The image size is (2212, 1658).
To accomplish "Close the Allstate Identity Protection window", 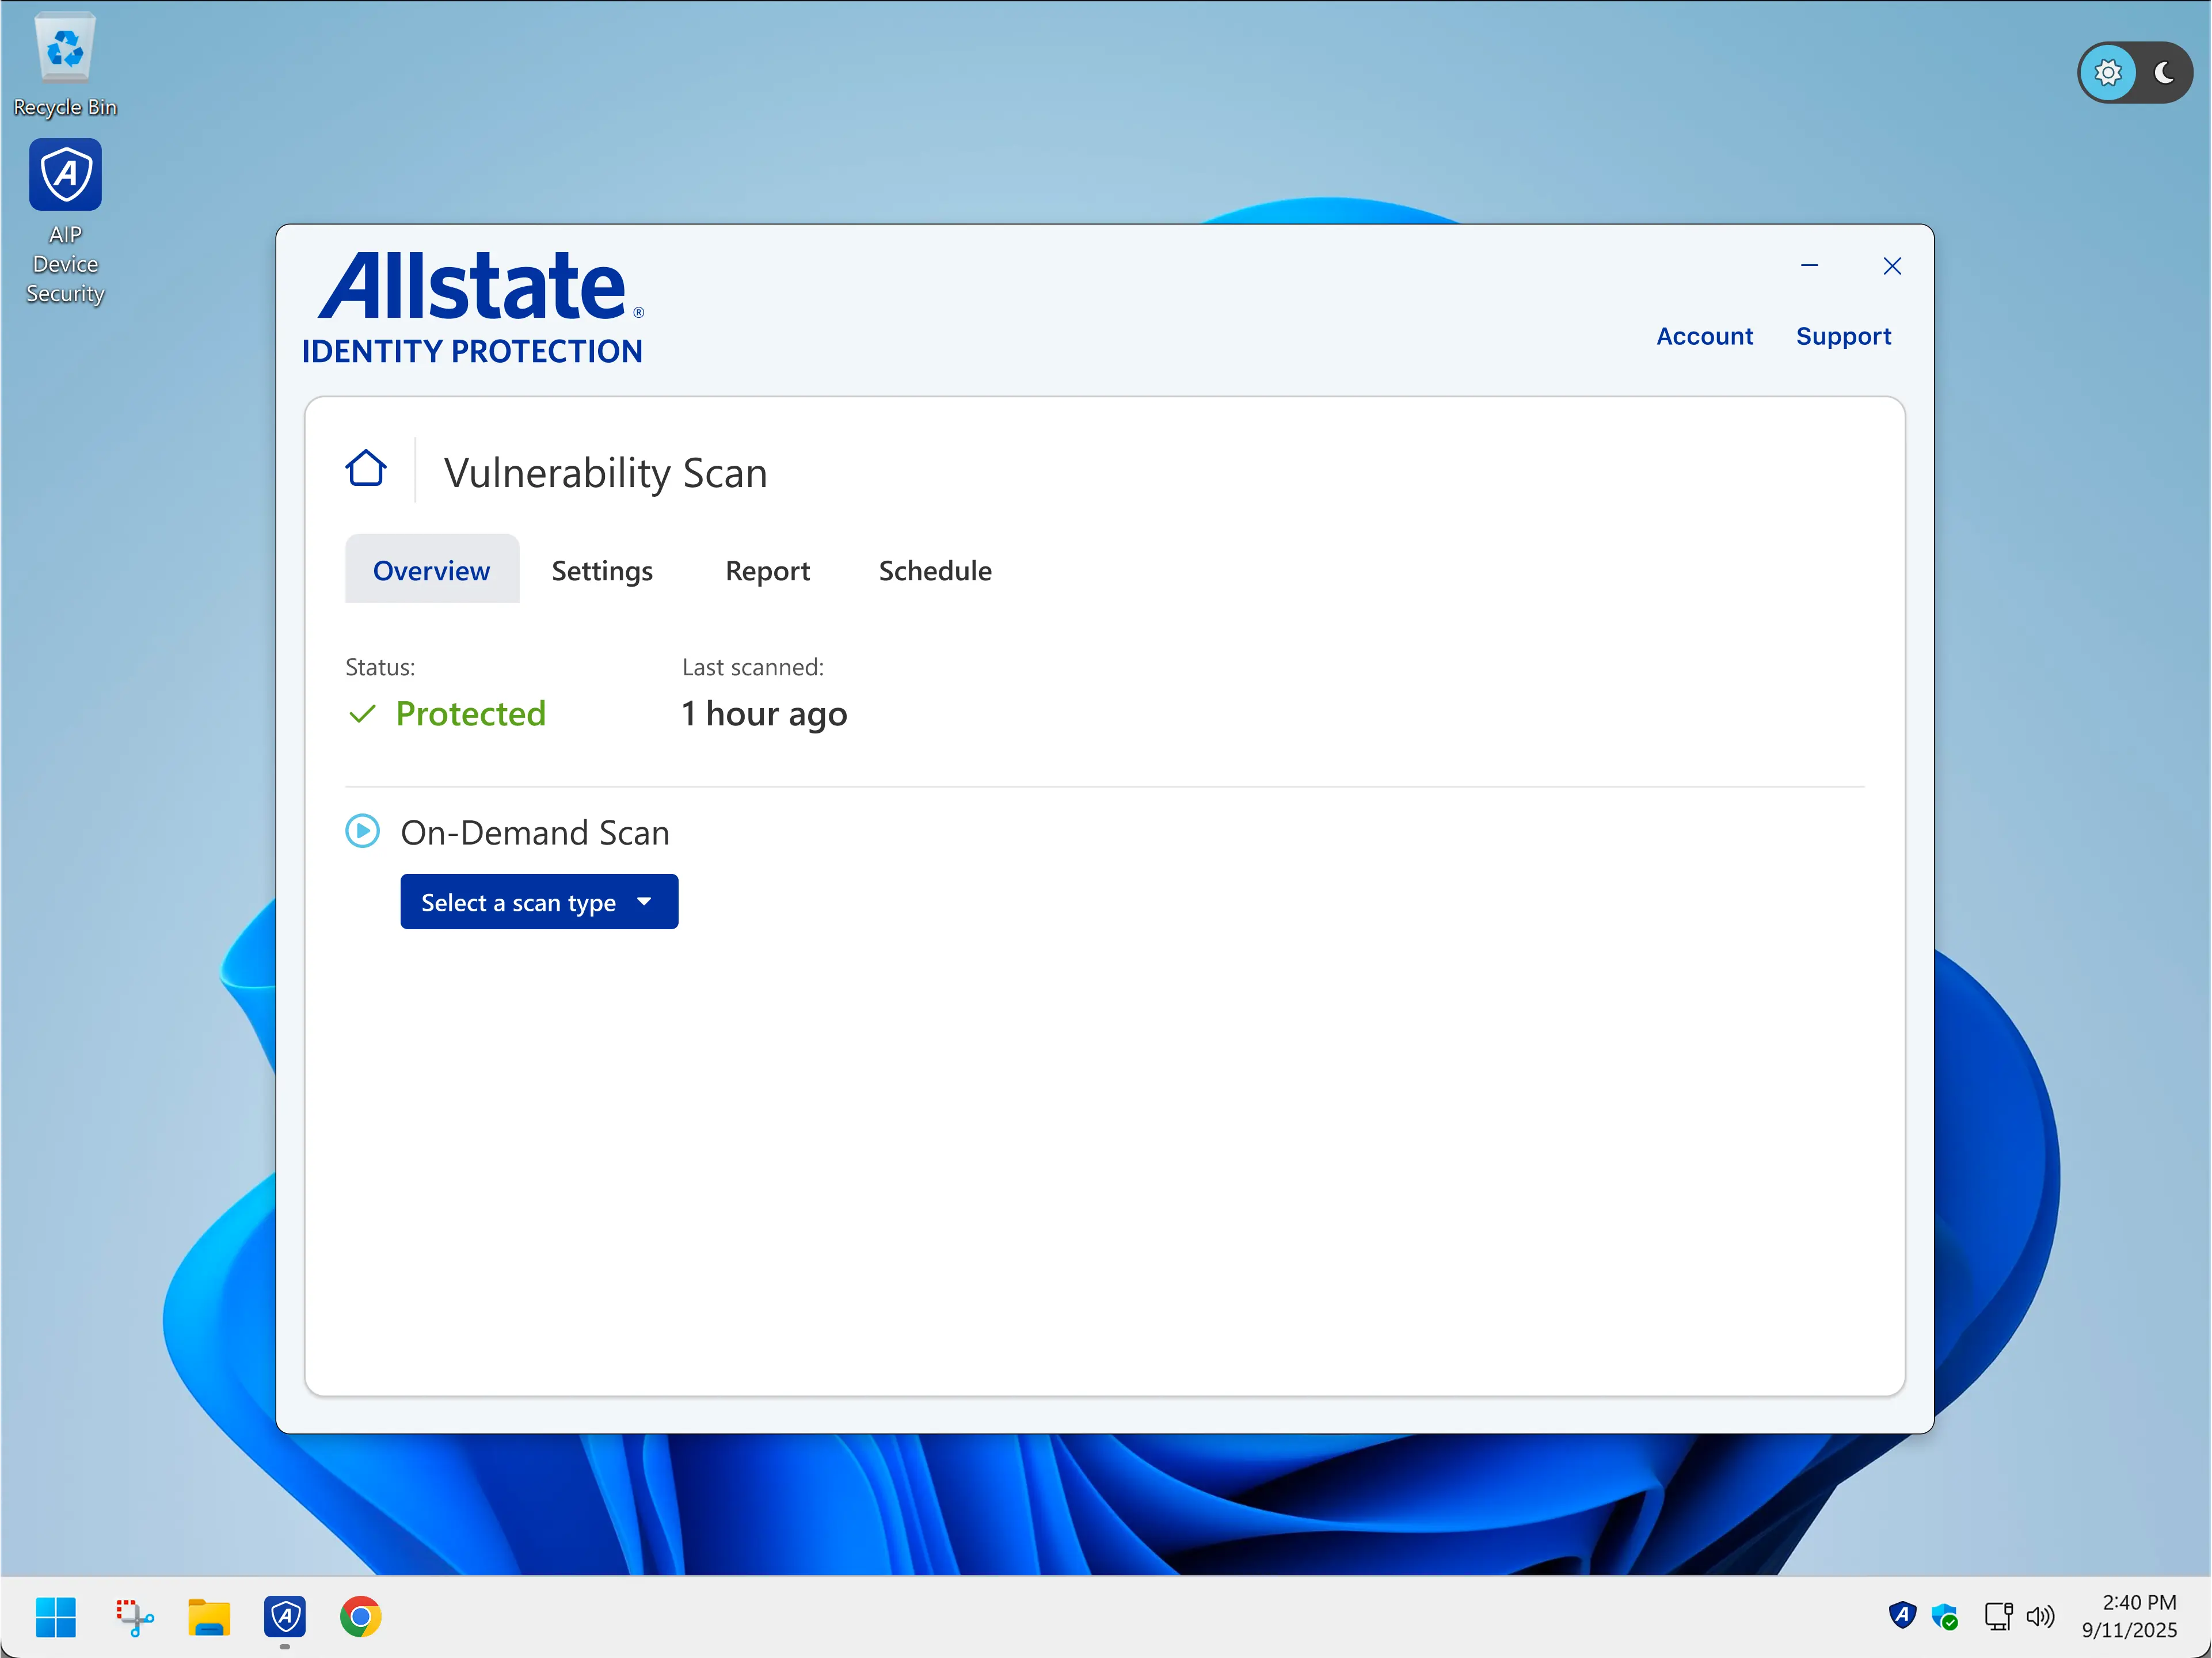I will 1892,266.
